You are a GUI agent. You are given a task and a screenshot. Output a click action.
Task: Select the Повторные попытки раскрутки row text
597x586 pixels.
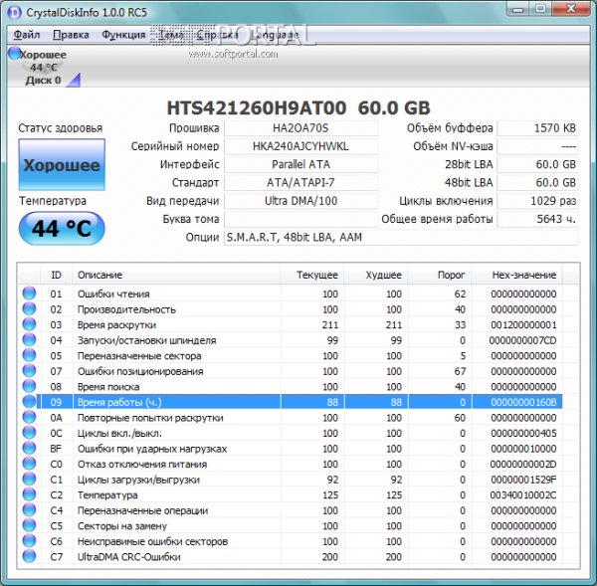click(150, 418)
